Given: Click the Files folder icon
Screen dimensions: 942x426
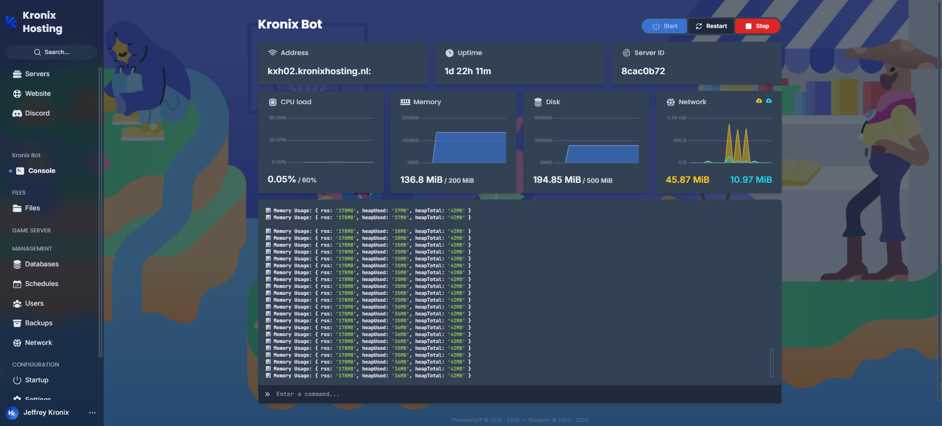Looking at the screenshot, I should point(17,208).
